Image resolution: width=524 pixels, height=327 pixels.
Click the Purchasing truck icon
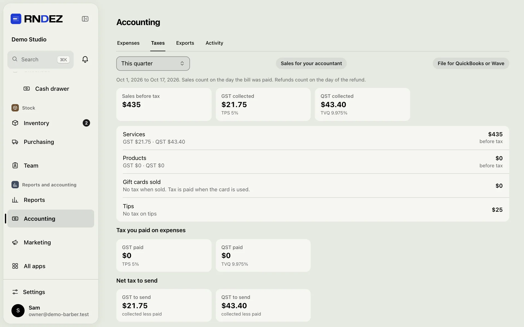point(15,142)
